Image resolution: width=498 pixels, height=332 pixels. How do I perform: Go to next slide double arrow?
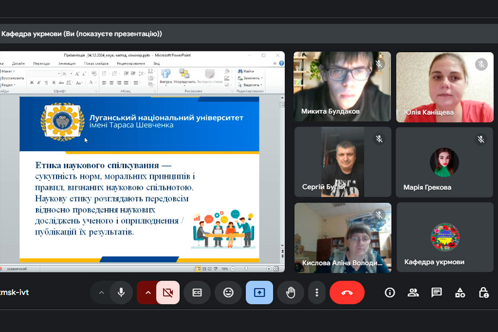tap(282, 255)
